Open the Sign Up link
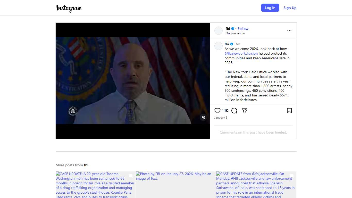Image resolution: width=352 pixels, height=198 pixels. [290, 8]
